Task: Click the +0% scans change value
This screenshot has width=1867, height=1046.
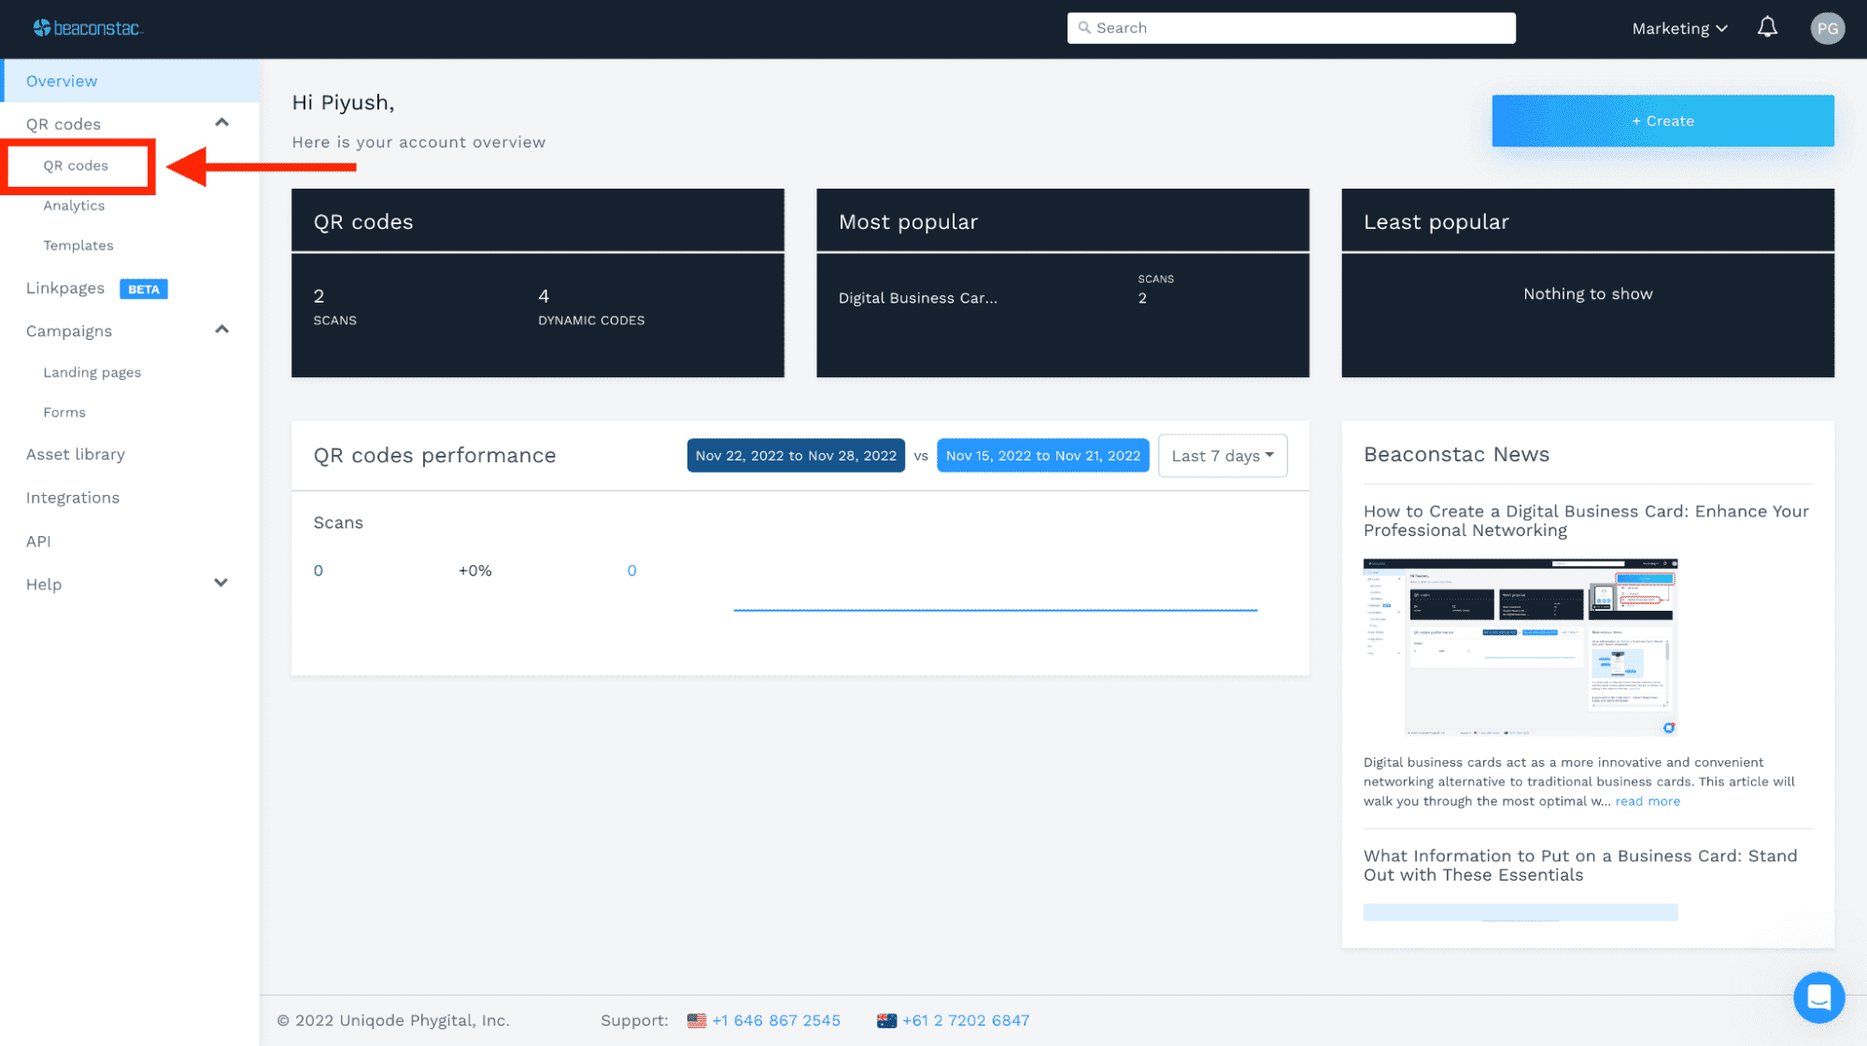Action: [475, 571]
